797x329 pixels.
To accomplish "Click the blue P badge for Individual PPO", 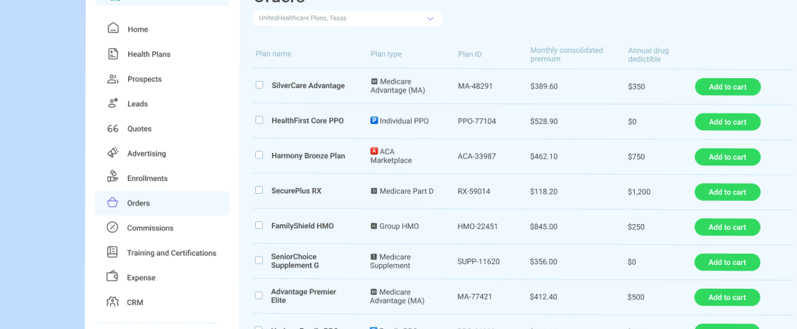I will pyautogui.click(x=374, y=120).
